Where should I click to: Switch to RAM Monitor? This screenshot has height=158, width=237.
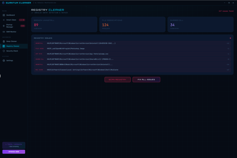14,32
